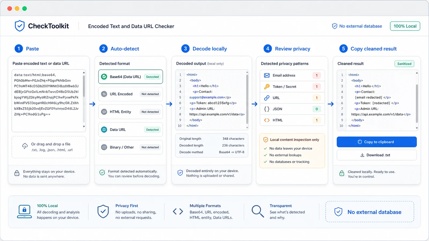Click the URL link chain icon
429x241 pixels.
[x=267, y=98]
